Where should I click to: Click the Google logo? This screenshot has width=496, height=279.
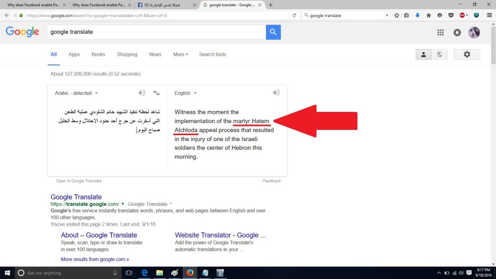tap(22, 32)
